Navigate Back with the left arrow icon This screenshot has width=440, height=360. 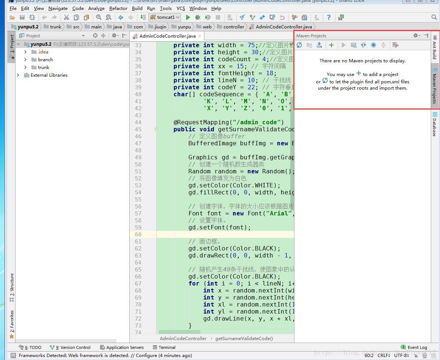(x=121, y=17)
